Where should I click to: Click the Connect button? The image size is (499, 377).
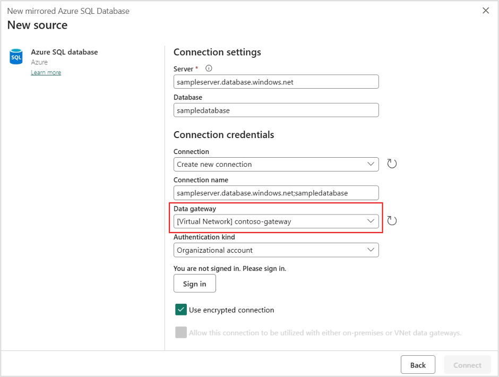467,365
